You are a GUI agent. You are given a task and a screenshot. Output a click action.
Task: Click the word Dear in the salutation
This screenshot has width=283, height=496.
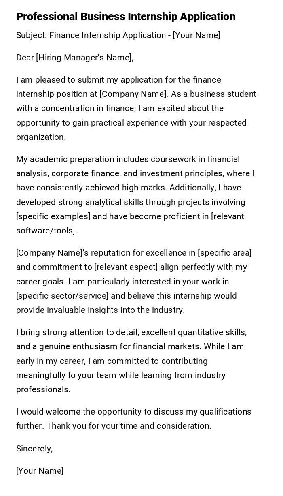coord(25,58)
